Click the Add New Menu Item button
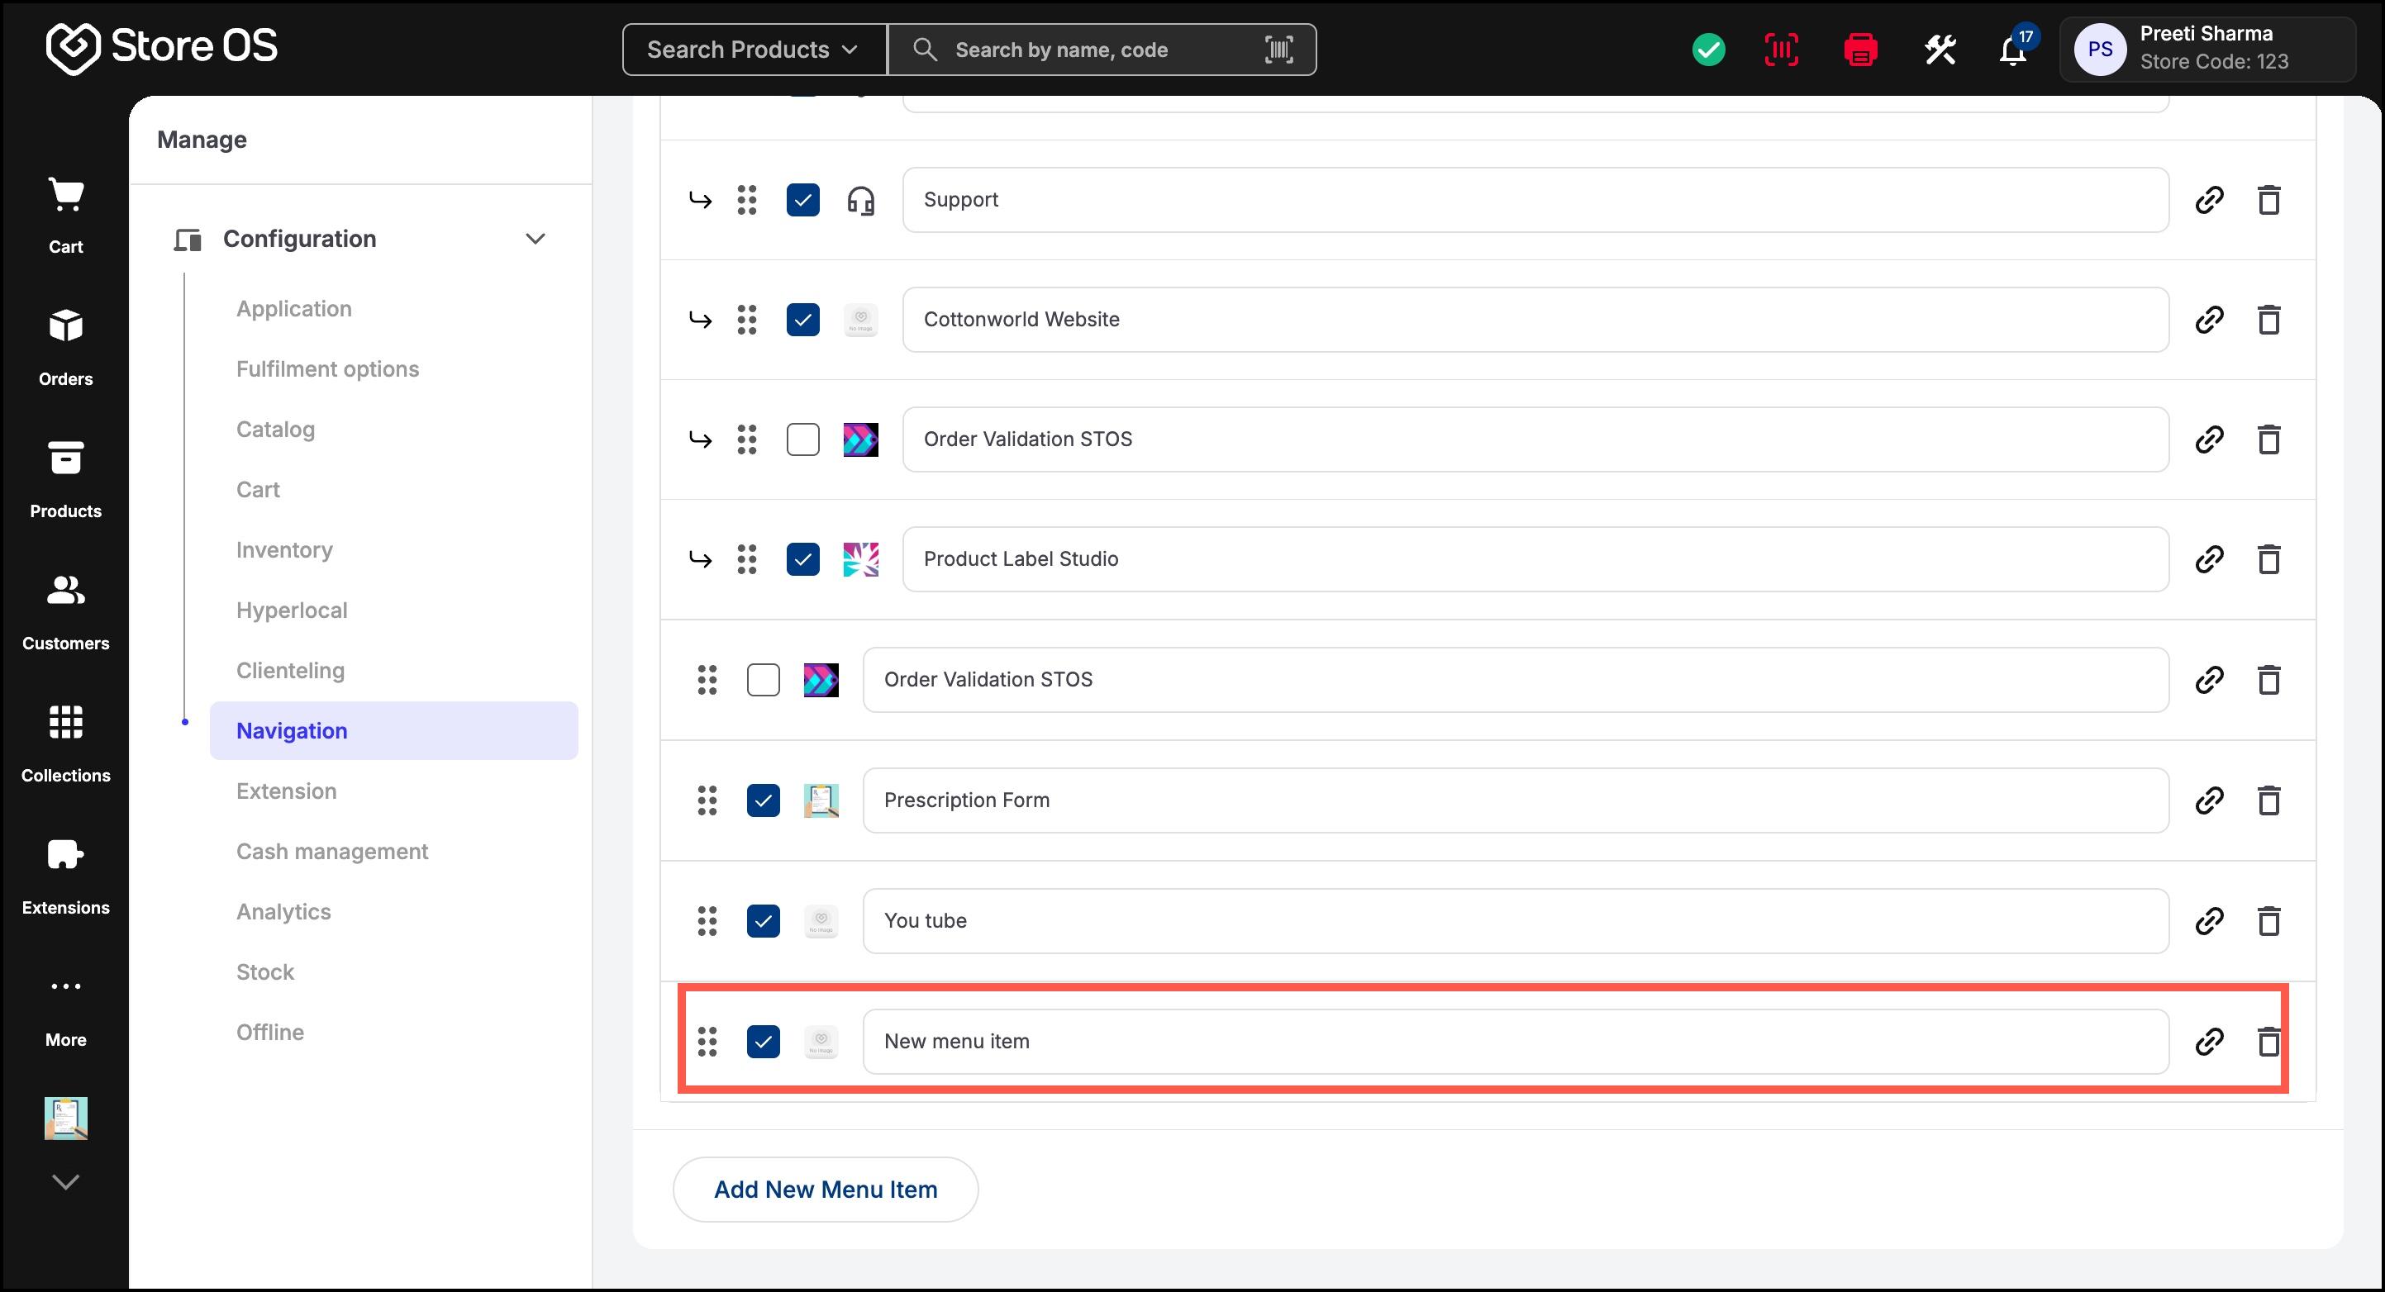This screenshot has height=1292, width=2385. pyautogui.click(x=825, y=1190)
